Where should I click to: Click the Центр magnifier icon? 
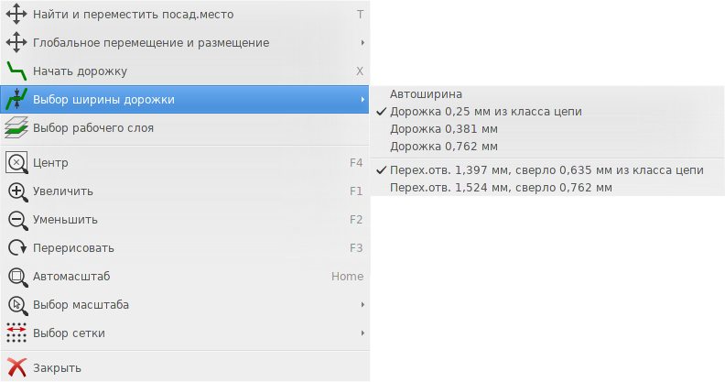16,163
